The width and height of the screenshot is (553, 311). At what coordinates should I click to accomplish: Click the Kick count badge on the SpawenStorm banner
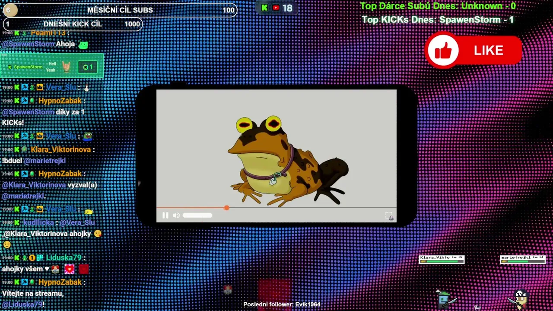coord(88,67)
